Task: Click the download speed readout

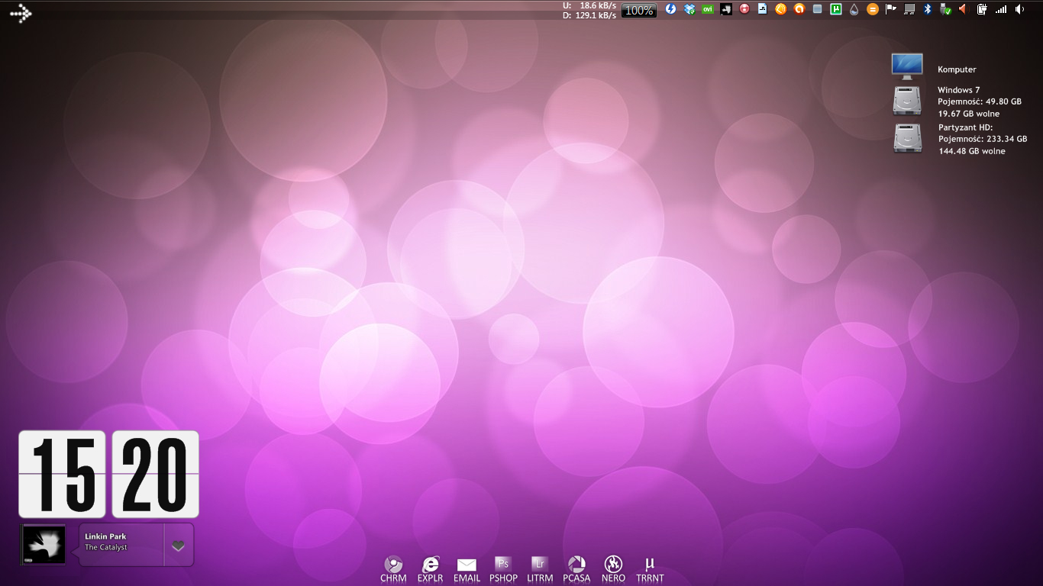Action: [x=589, y=15]
